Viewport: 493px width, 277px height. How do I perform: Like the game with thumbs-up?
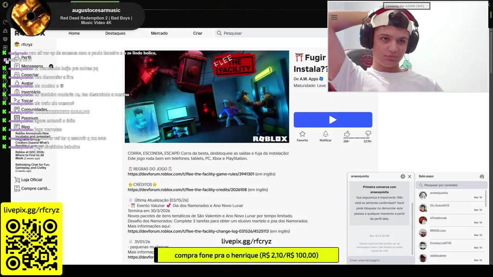[347, 134]
